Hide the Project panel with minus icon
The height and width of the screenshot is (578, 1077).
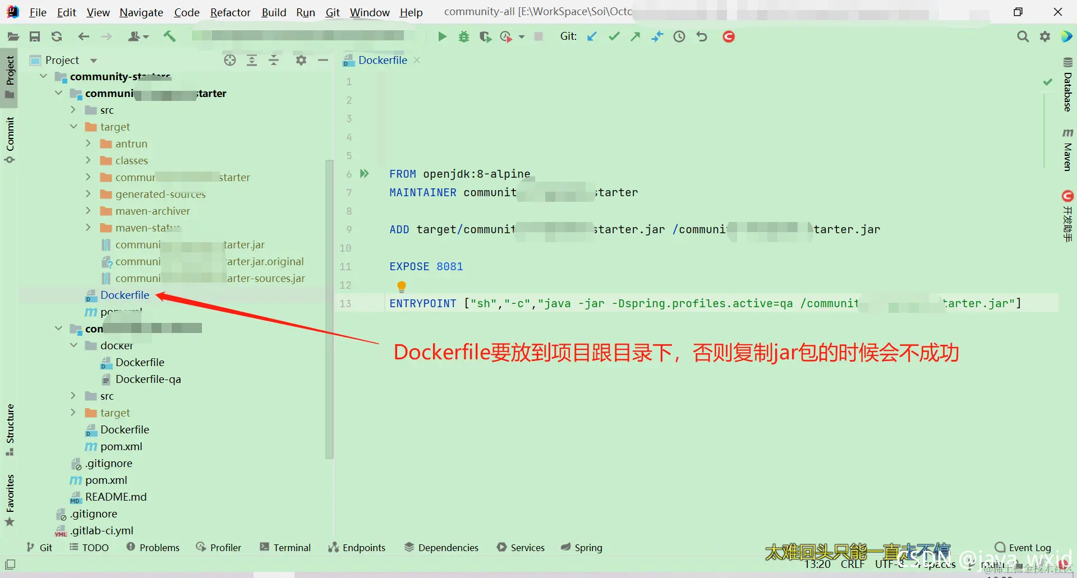(x=323, y=61)
